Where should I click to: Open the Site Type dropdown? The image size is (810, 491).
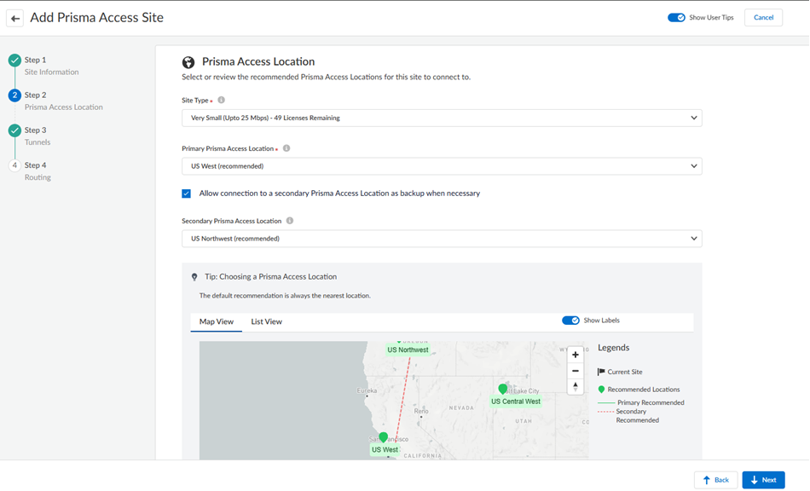click(442, 118)
